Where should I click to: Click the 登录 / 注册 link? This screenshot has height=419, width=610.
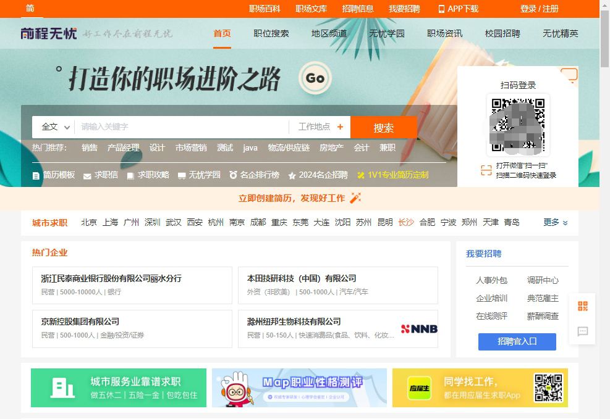pos(539,9)
